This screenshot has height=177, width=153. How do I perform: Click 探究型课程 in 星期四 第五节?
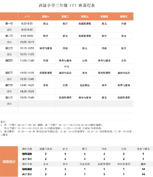(104, 73)
